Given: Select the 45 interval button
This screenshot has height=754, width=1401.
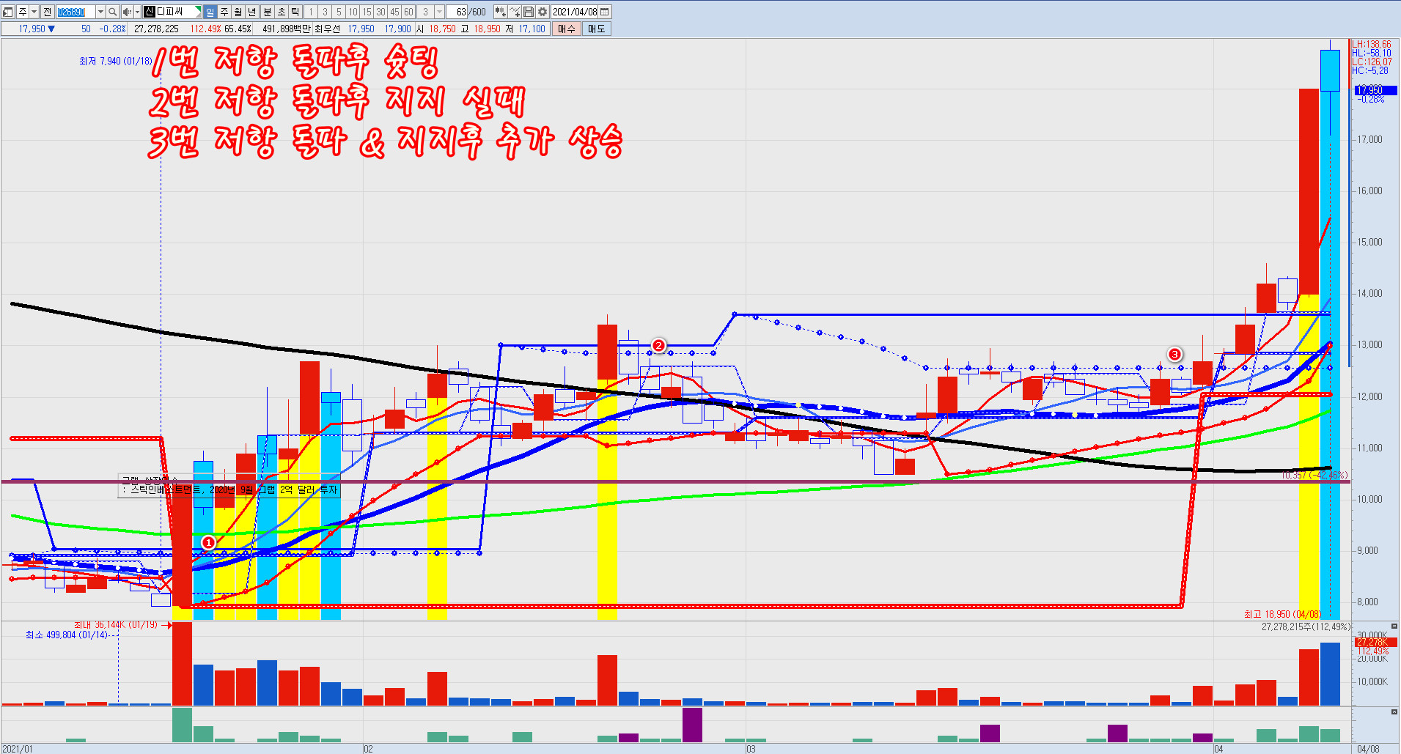Looking at the screenshot, I should [394, 12].
